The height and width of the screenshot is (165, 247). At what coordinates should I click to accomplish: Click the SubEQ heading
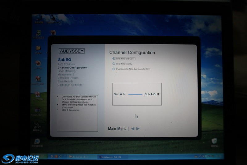click(65, 60)
